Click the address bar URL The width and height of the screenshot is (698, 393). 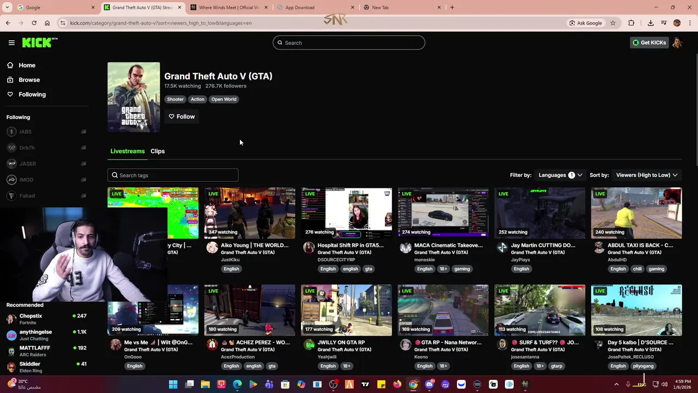161,23
